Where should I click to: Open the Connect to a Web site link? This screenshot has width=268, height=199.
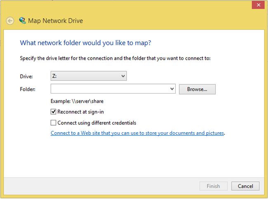pyautogui.click(x=137, y=133)
